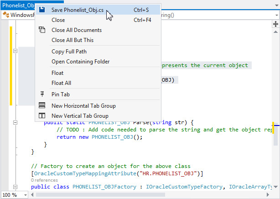This screenshot has width=280, height=199.
Task: Click the New Horizontal Tab Group label
Action: [83, 106]
